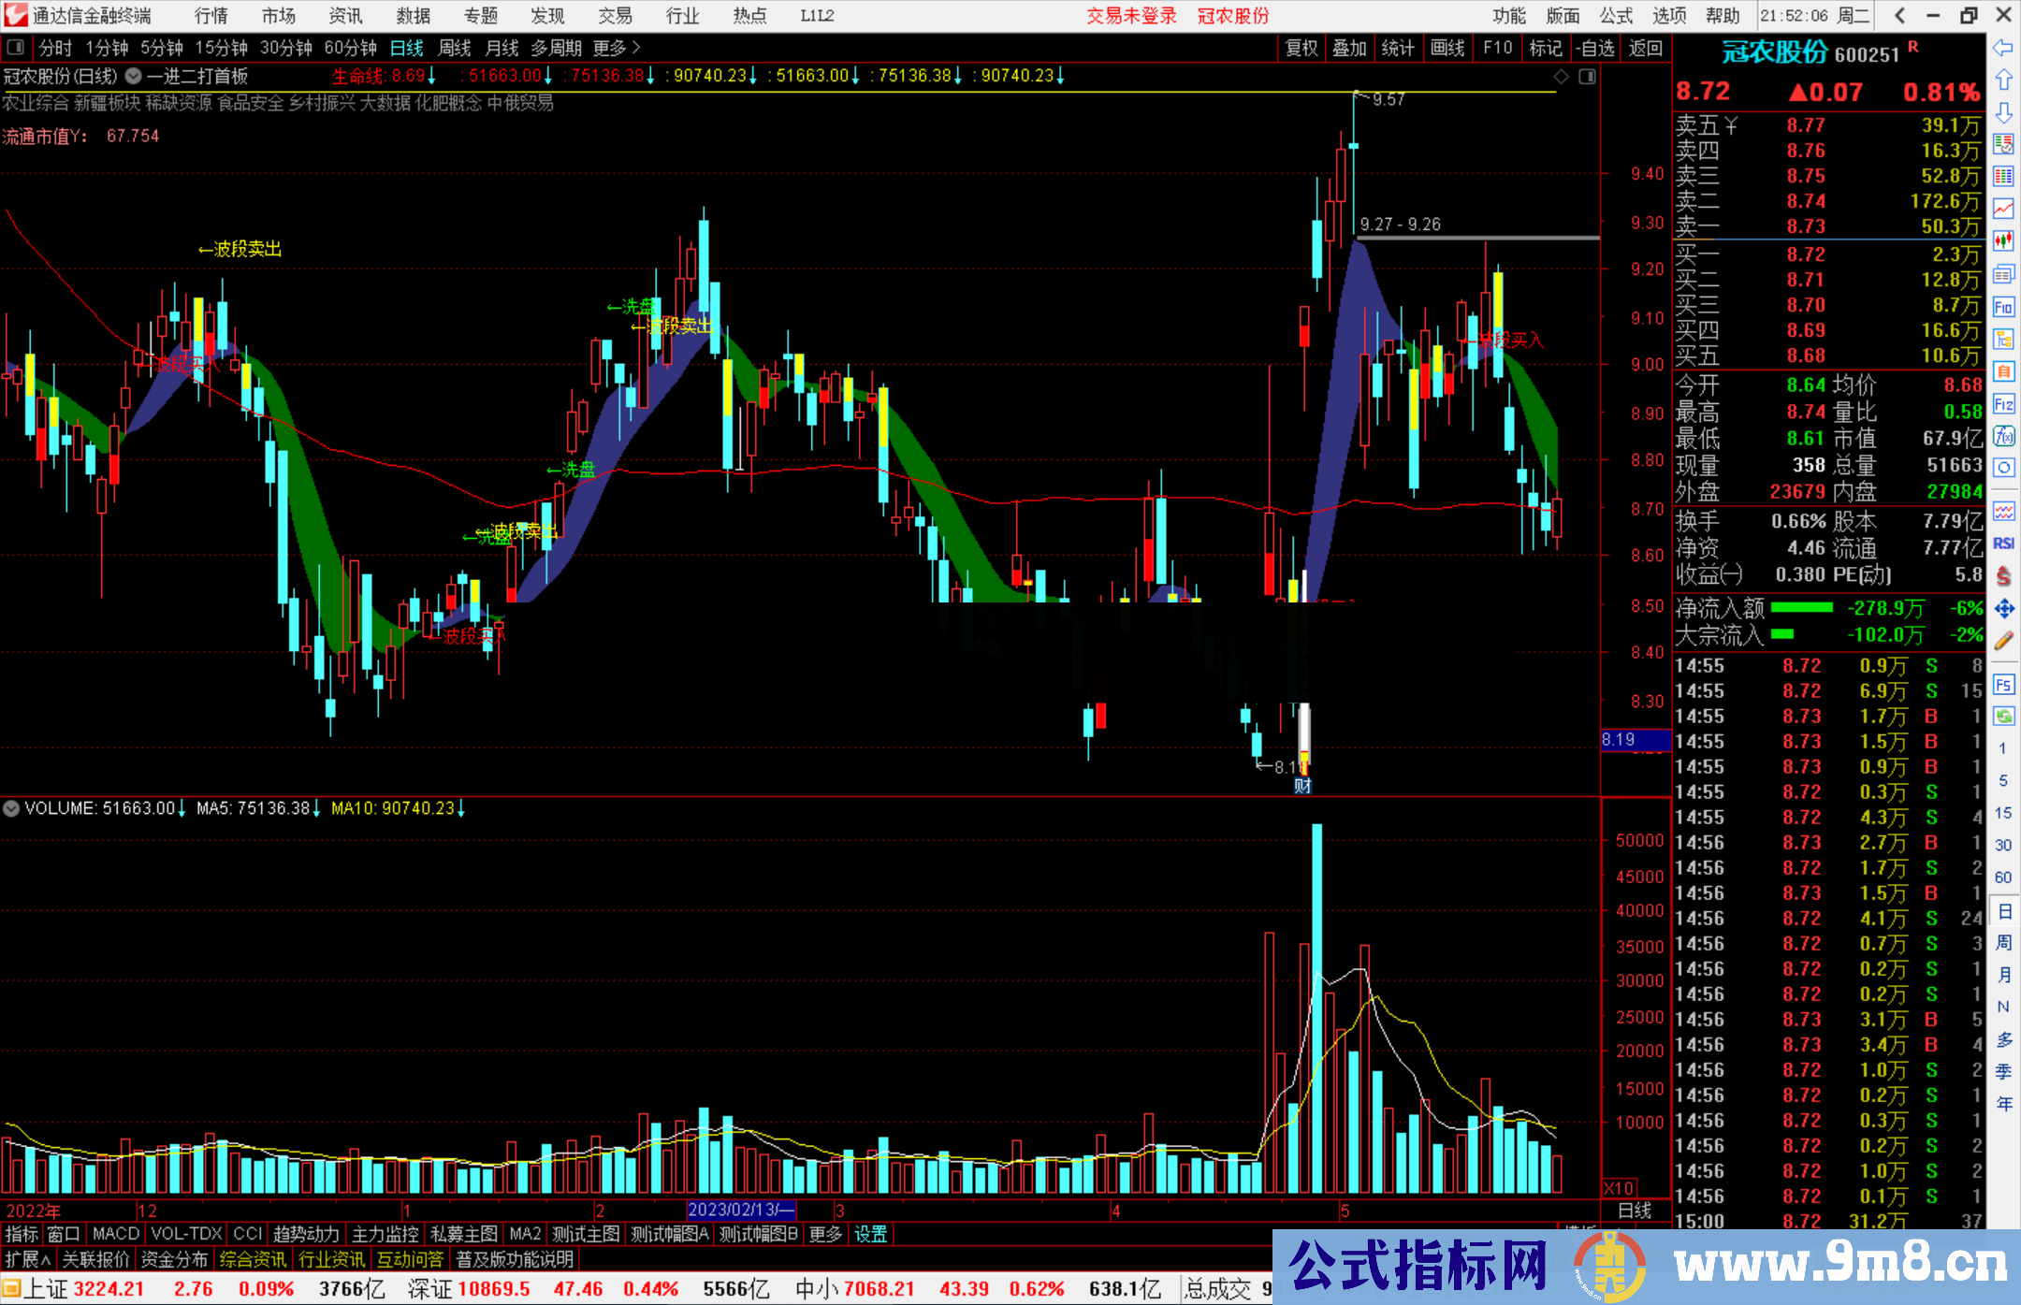Click the panel layout icon beside diamond
Screen dimensions: 2021x1305
[1588, 77]
